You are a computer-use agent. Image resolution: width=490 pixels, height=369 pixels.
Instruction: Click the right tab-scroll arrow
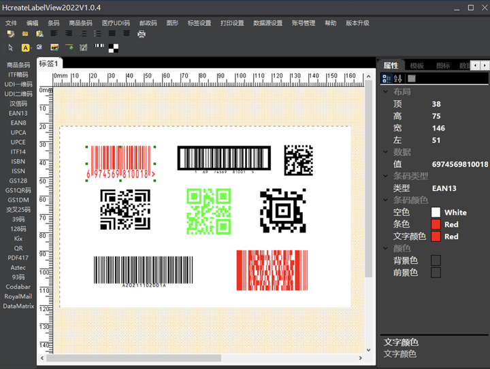click(485, 65)
